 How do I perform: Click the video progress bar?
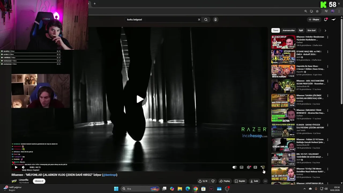(x=139, y=163)
